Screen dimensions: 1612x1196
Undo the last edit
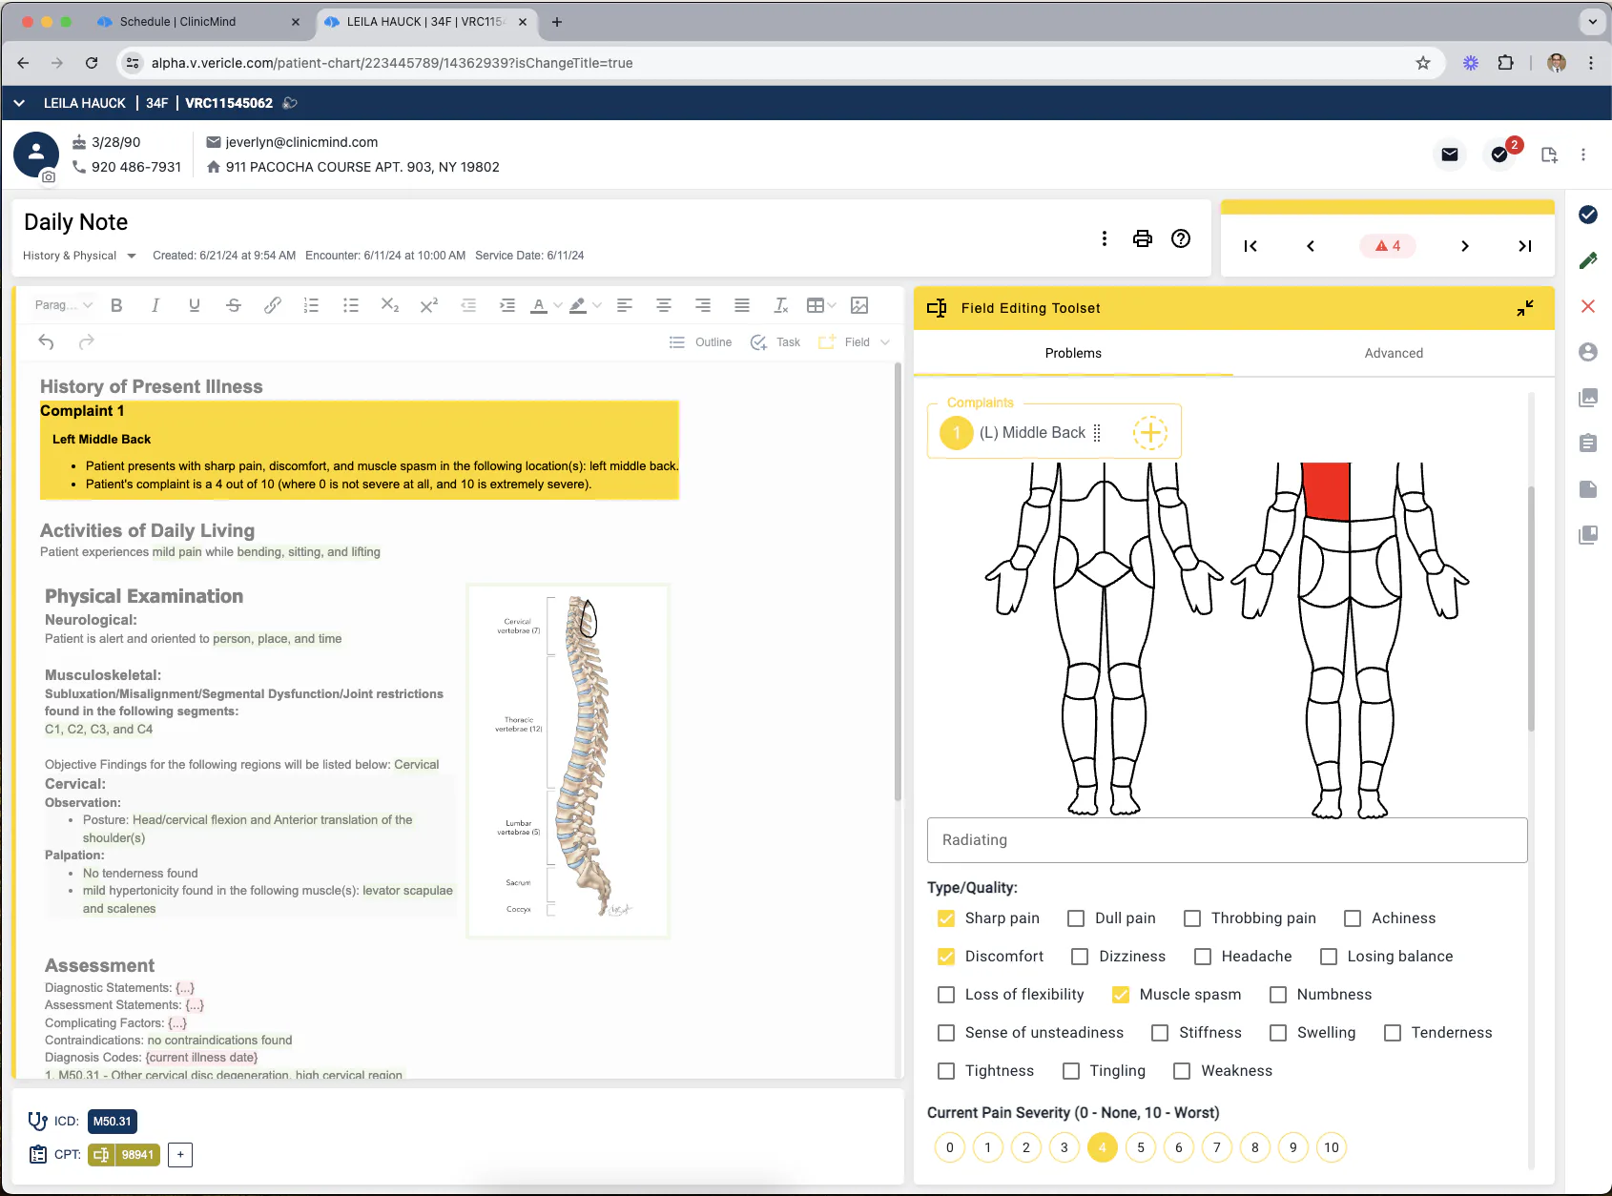pos(46,341)
